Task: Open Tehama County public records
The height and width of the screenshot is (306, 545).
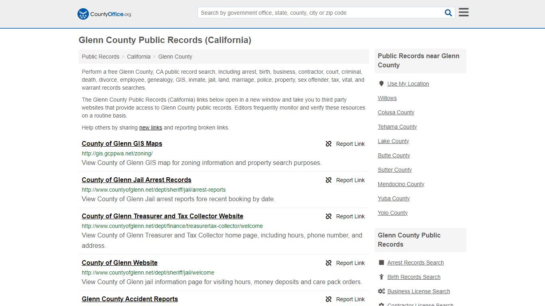Action: click(x=397, y=127)
